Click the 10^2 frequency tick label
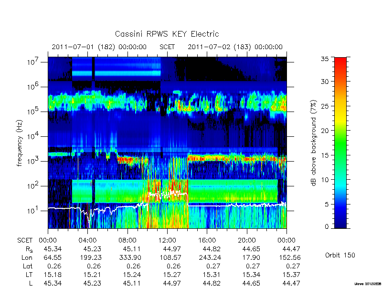 (33, 185)
